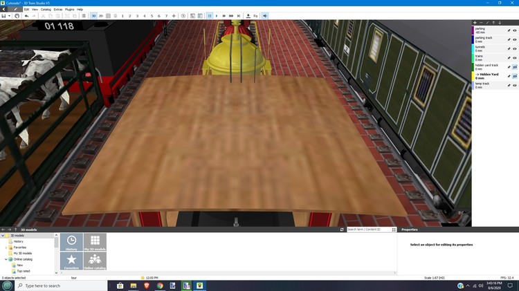Open the Online catalog tile
The image size is (519, 291).
pos(95,261)
